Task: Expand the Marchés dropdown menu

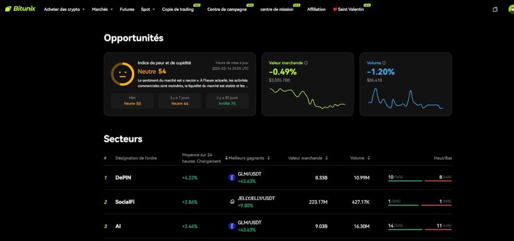Action: (x=102, y=10)
